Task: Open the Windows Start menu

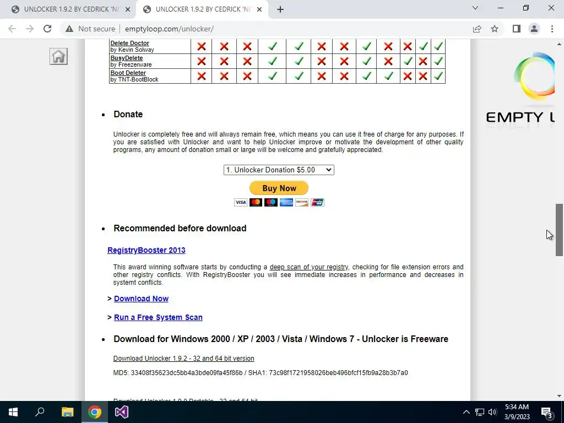Action: [13, 412]
